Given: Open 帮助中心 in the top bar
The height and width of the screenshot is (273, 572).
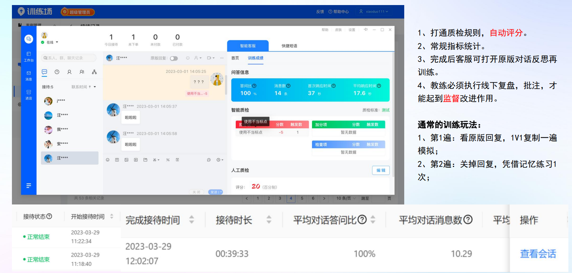Looking at the screenshot, I should point(338,12).
